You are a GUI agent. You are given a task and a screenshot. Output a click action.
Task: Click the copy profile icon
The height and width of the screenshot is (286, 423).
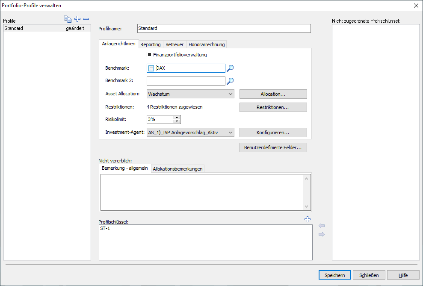[x=68, y=19]
